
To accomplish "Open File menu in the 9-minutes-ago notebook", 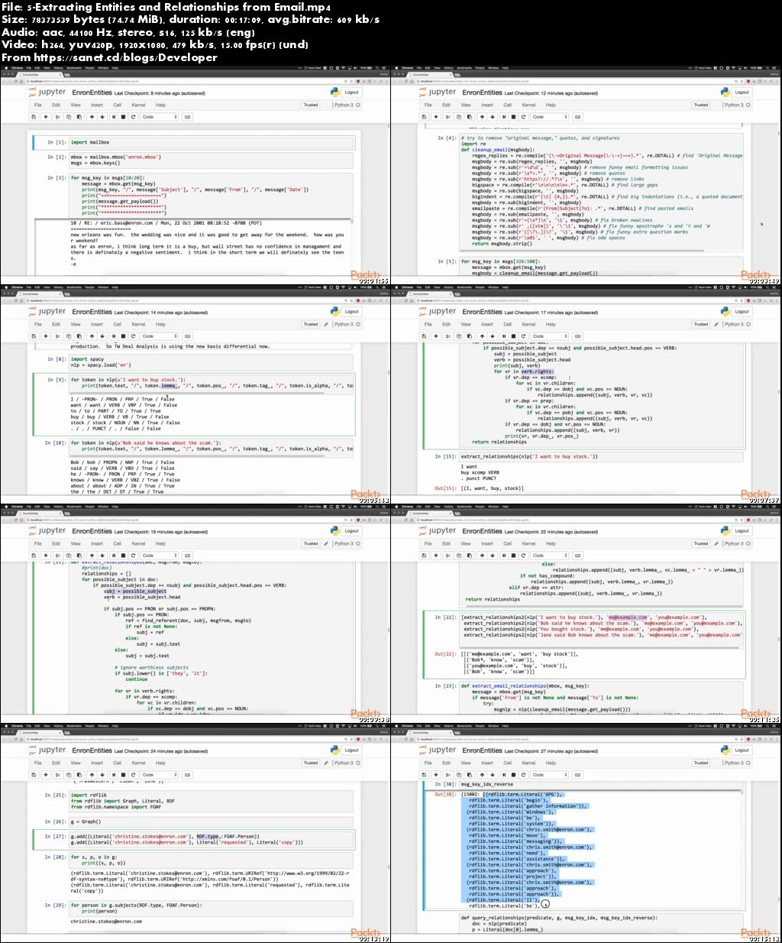I will click(x=37, y=105).
